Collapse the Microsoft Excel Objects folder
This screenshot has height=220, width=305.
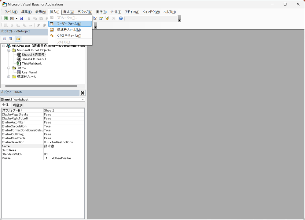[x=9, y=50]
